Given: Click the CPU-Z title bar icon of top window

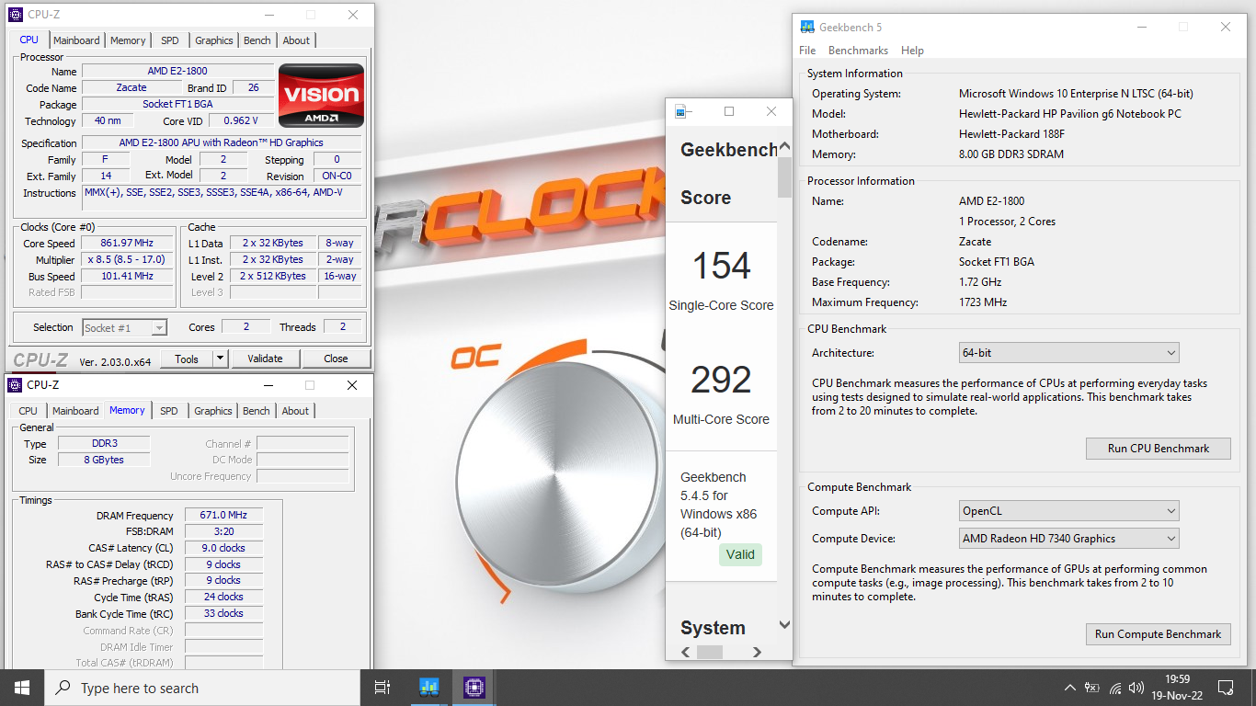Looking at the screenshot, I should [x=16, y=15].
